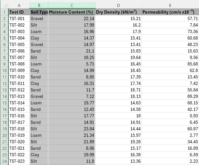
Task: Select permeability value 89.29 cell
Action: pyautogui.click(x=170, y=96)
